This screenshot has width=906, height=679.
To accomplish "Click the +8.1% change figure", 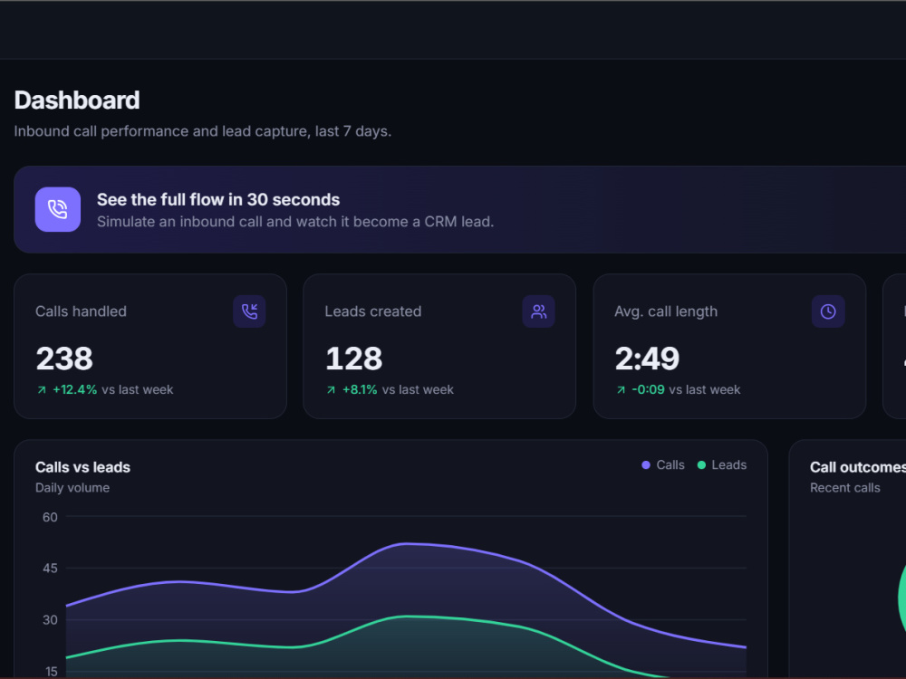I will coord(360,389).
